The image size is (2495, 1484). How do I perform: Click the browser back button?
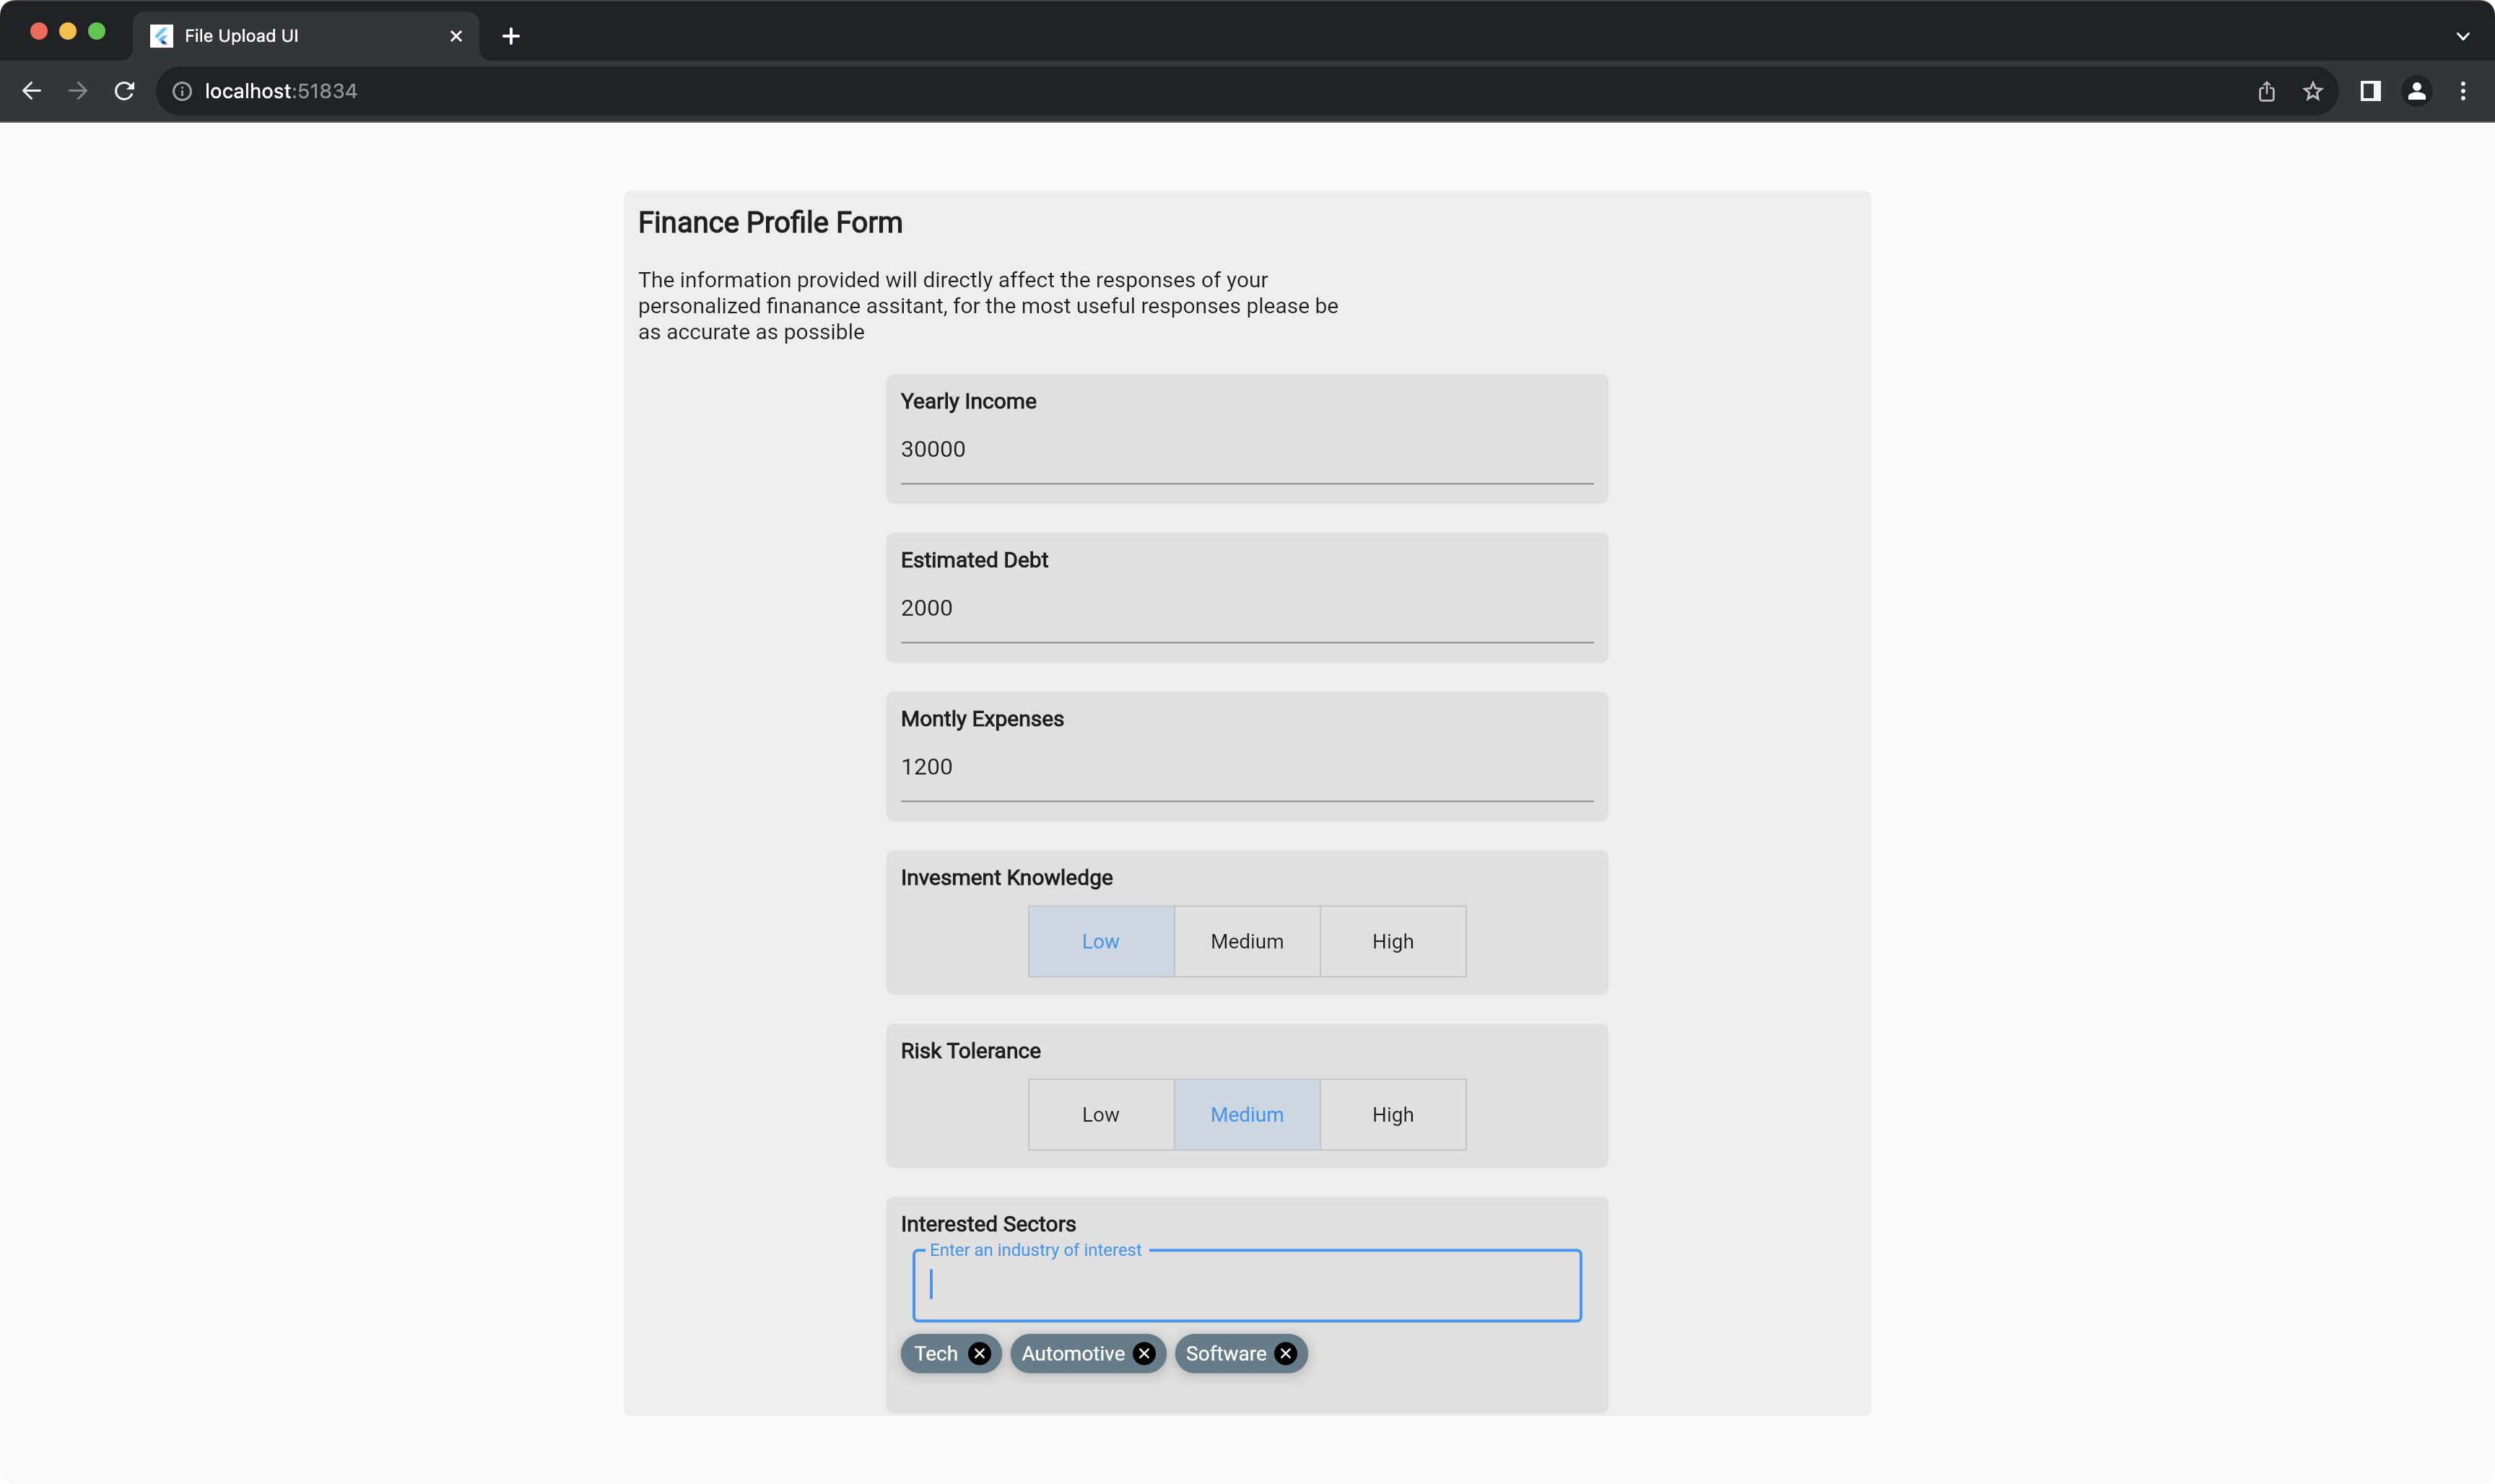[x=32, y=90]
